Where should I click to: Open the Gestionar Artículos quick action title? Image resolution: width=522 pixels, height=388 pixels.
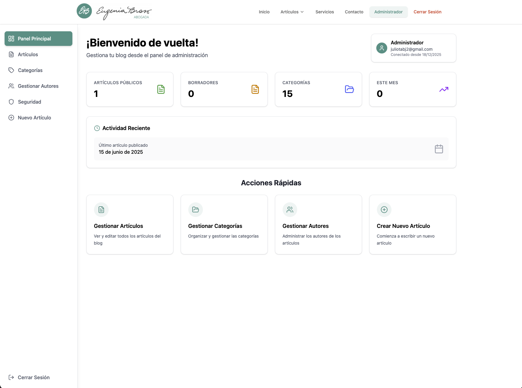pyautogui.click(x=118, y=226)
